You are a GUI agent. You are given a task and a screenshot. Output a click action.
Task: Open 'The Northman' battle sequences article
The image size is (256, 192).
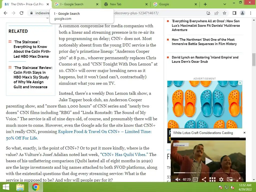[204, 42]
